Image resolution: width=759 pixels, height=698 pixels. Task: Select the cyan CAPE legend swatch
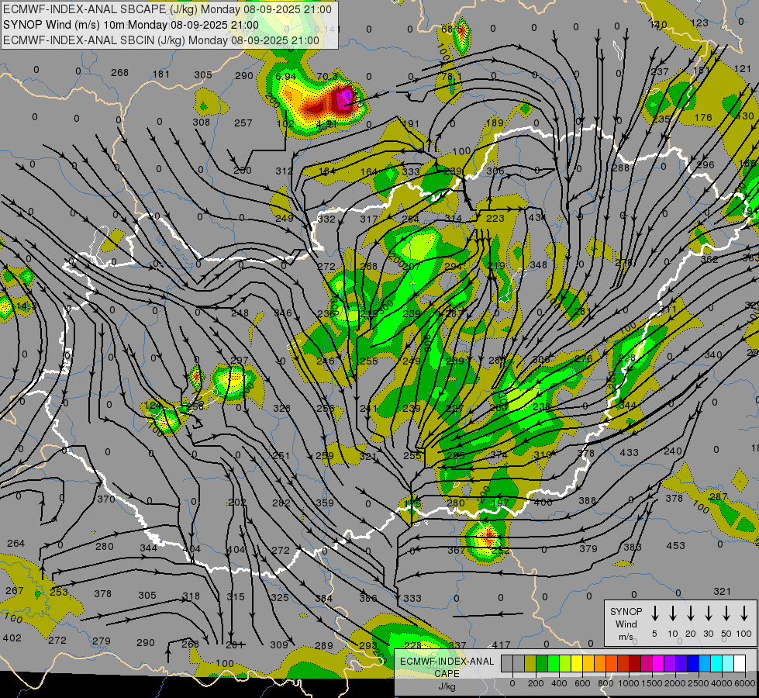[716, 663]
